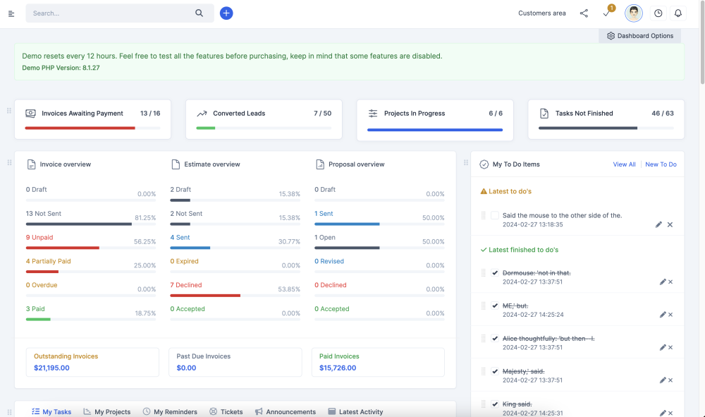Open the profile avatar menu
Screen dimensions: 705x417
[x=633, y=13]
